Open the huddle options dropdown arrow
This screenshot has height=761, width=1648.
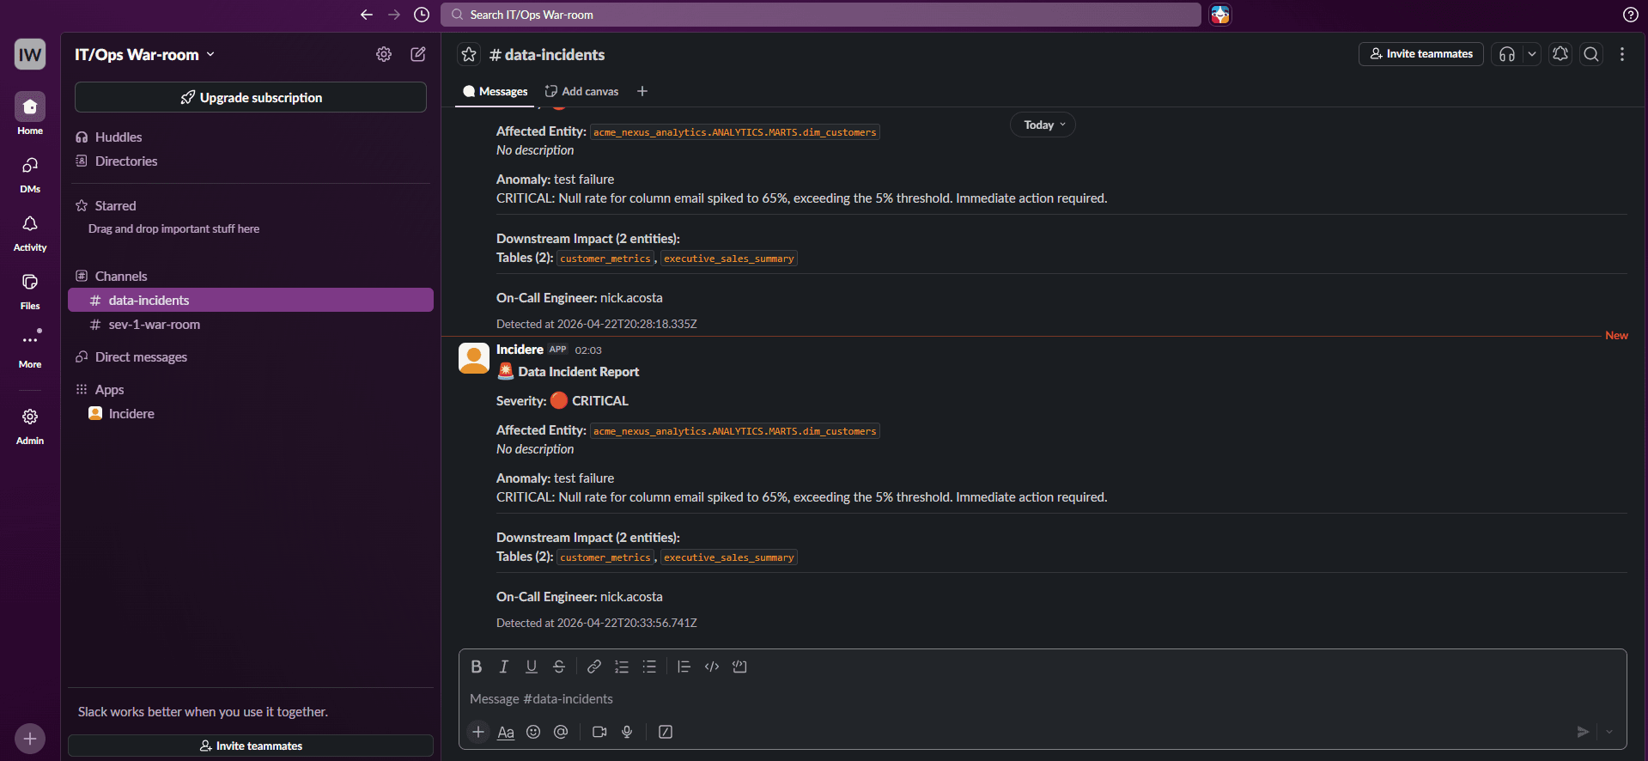(1531, 54)
